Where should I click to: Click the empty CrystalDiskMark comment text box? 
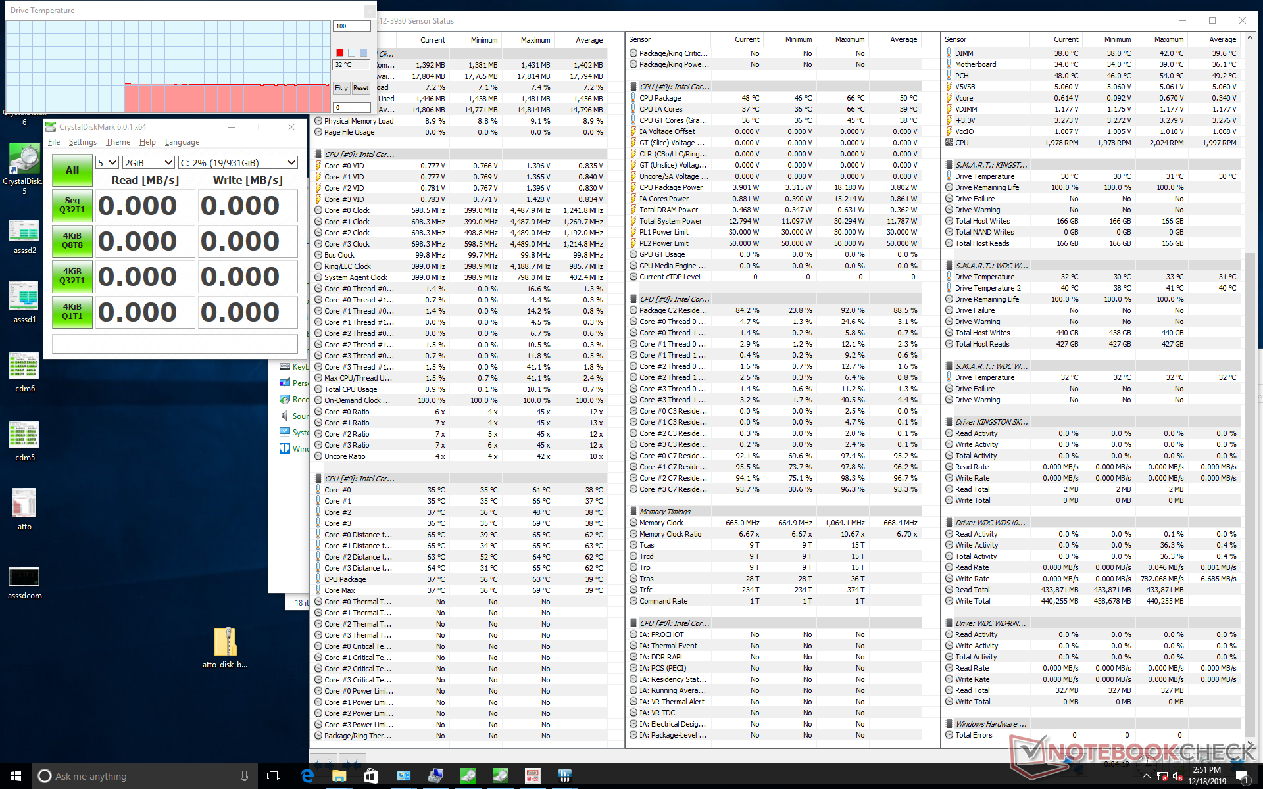(175, 344)
